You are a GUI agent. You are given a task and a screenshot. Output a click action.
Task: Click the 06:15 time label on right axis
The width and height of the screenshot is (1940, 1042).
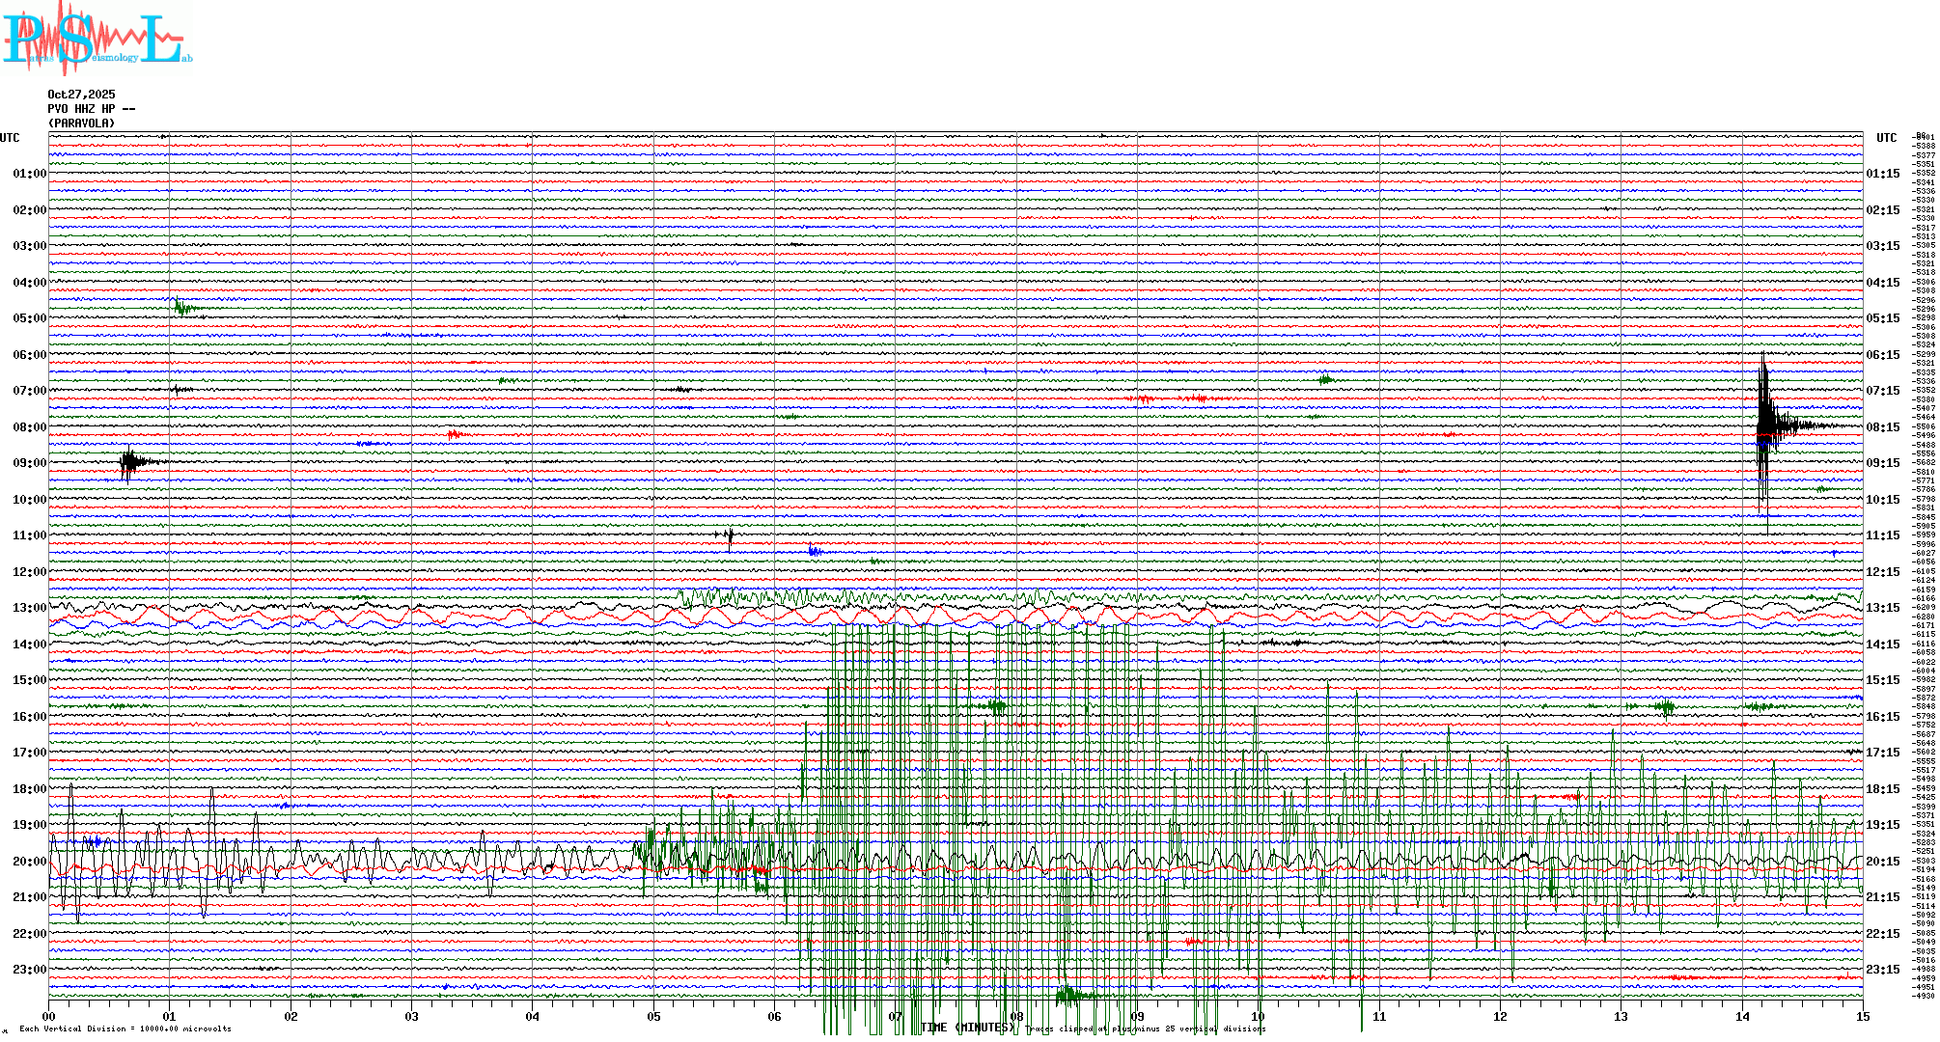(1882, 355)
